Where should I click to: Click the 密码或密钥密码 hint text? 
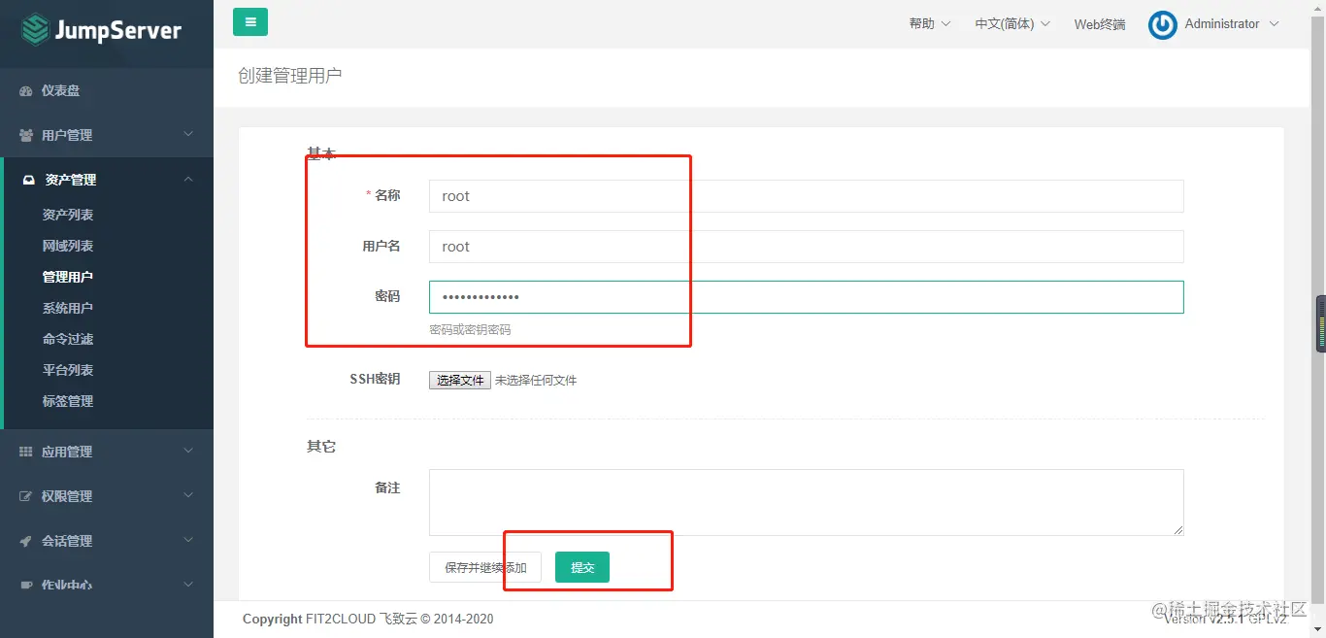(470, 330)
